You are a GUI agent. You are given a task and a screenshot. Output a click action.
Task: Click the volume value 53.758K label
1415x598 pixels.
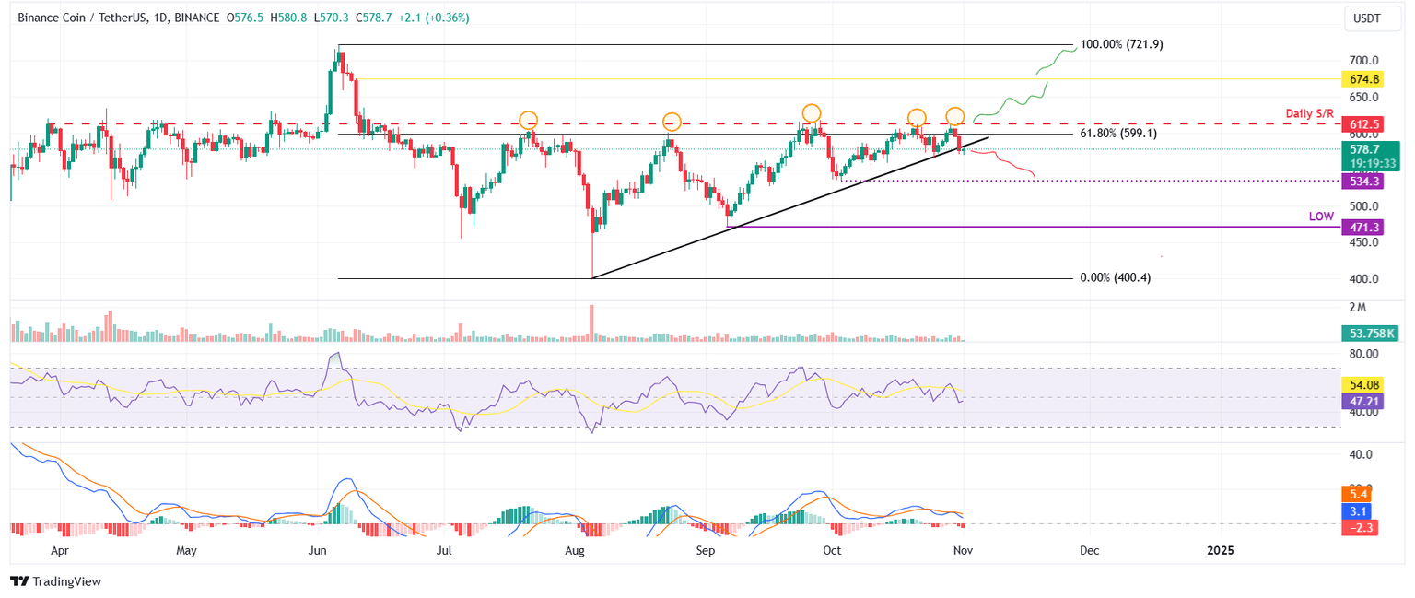coord(1369,333)
